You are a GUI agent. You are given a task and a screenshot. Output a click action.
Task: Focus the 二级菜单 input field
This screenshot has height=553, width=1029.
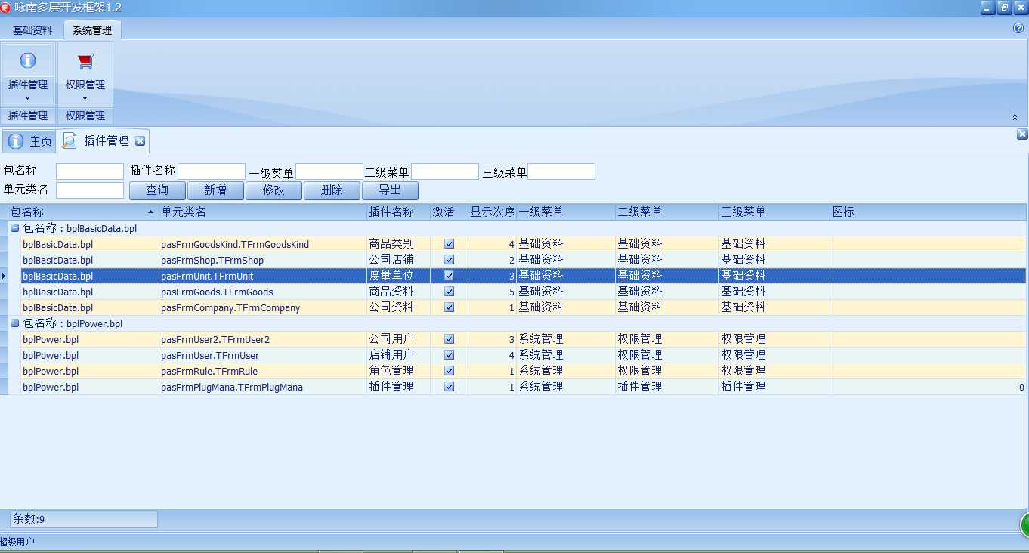click(x=445, y=171)
